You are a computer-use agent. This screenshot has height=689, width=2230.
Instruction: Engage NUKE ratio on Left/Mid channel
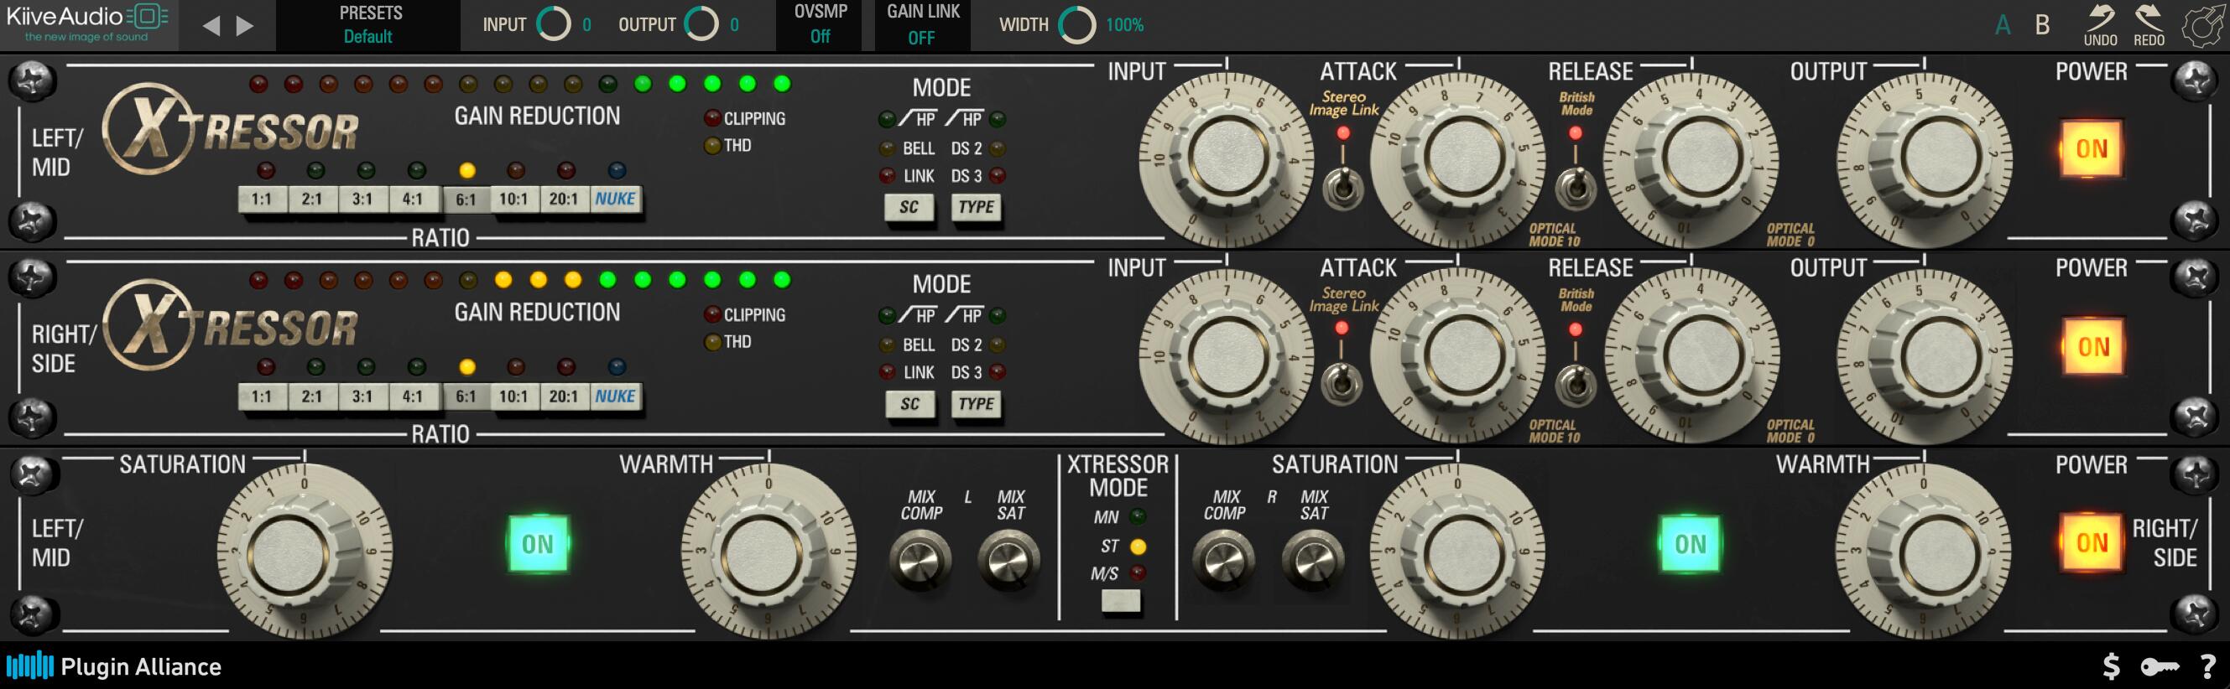coord(616,199)
